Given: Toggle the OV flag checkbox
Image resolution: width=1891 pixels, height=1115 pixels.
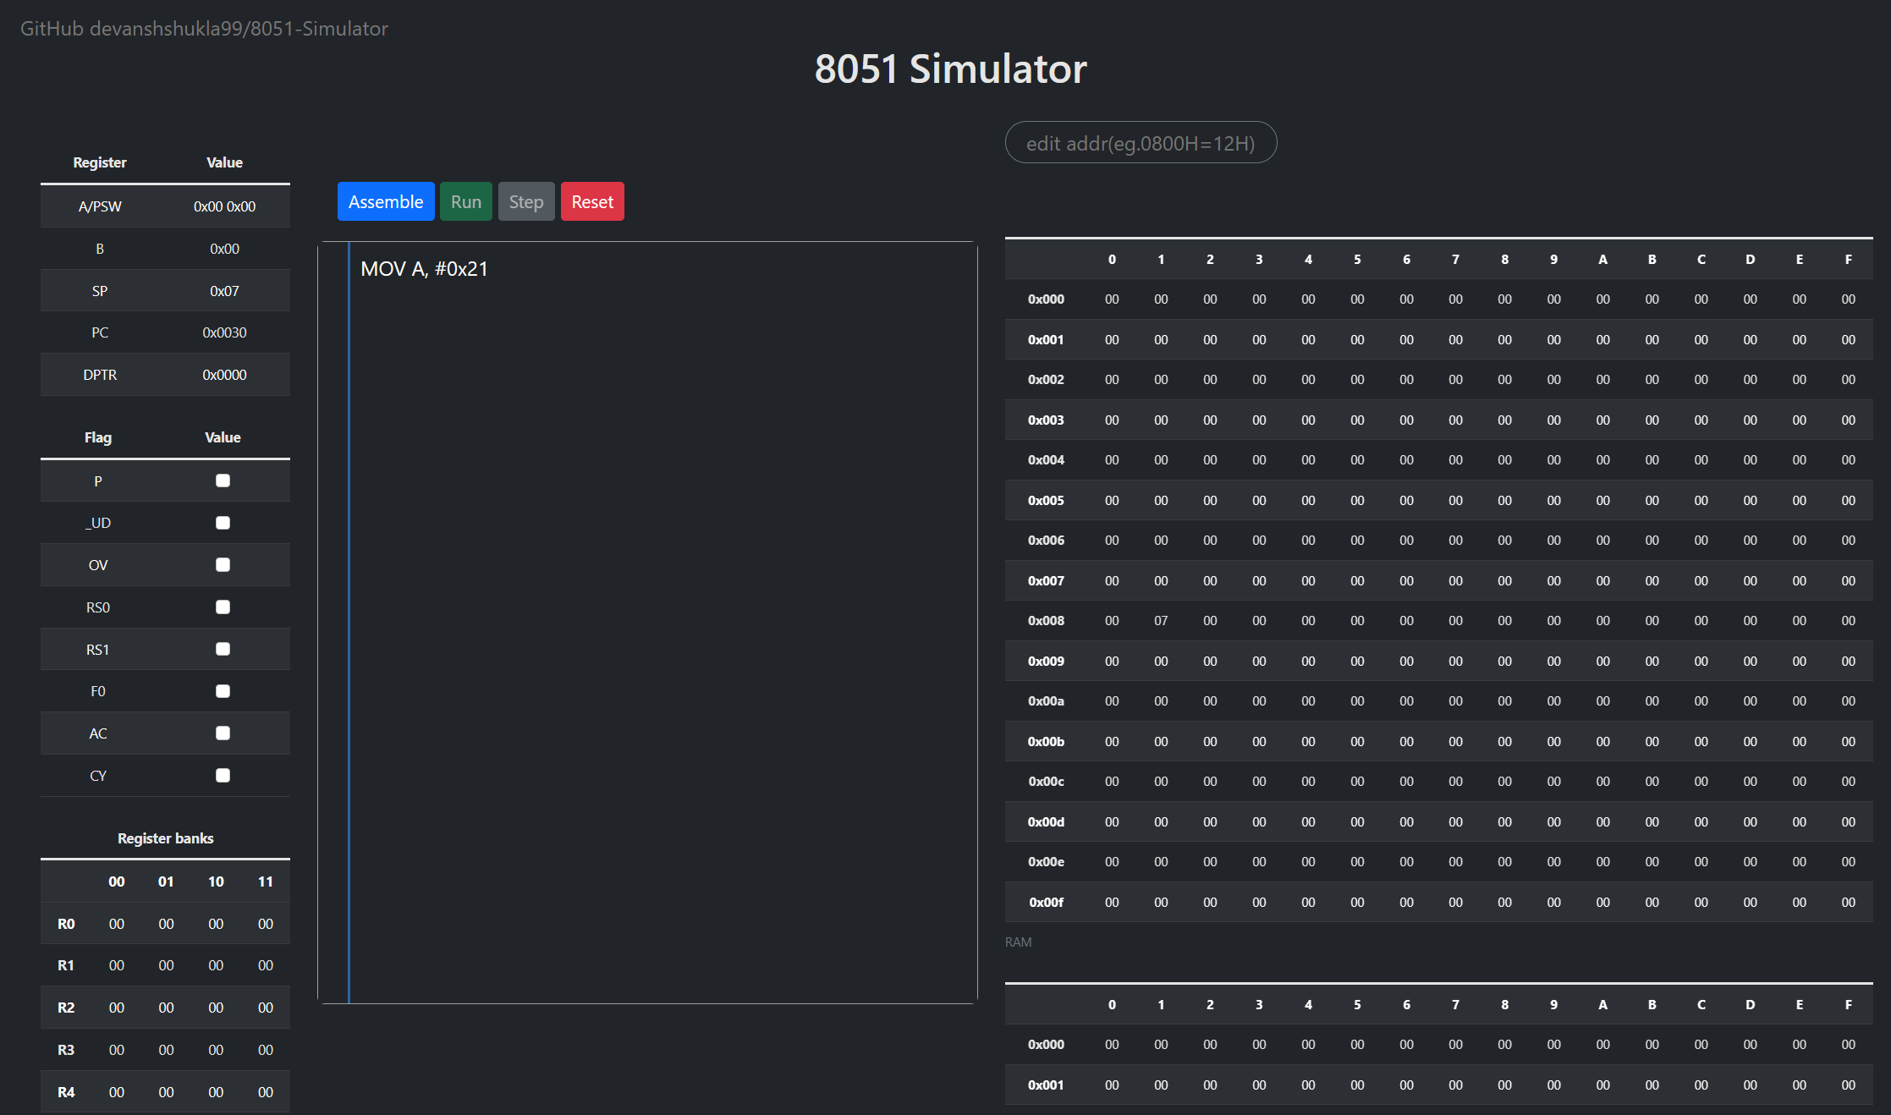Looking at the screenshot, I should tap(223, 564).
